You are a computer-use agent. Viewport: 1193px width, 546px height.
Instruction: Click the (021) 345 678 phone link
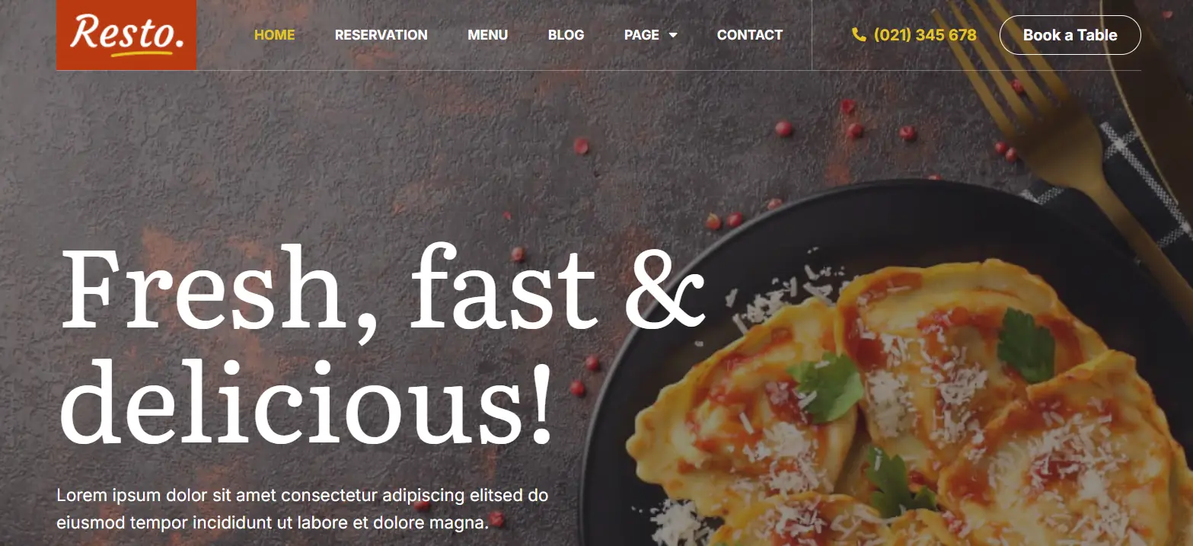(925, 35)
